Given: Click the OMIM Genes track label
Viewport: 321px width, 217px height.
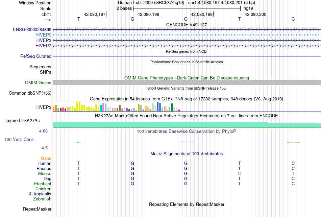Looking at the screenshot, I should point(38,83).
